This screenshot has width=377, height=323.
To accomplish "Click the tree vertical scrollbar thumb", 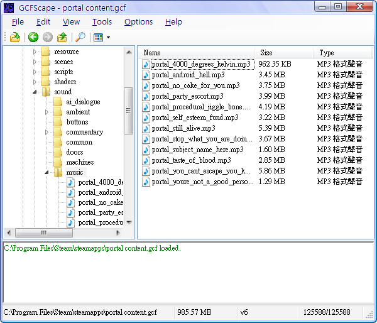I will click(129, 111).
